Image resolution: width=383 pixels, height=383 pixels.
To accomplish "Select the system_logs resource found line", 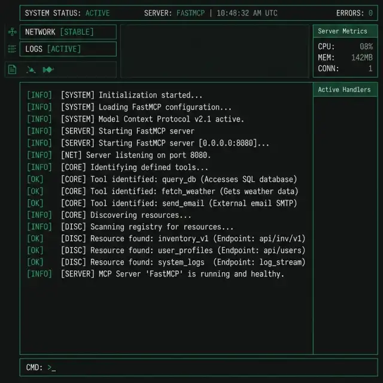I will click(166, 262).
